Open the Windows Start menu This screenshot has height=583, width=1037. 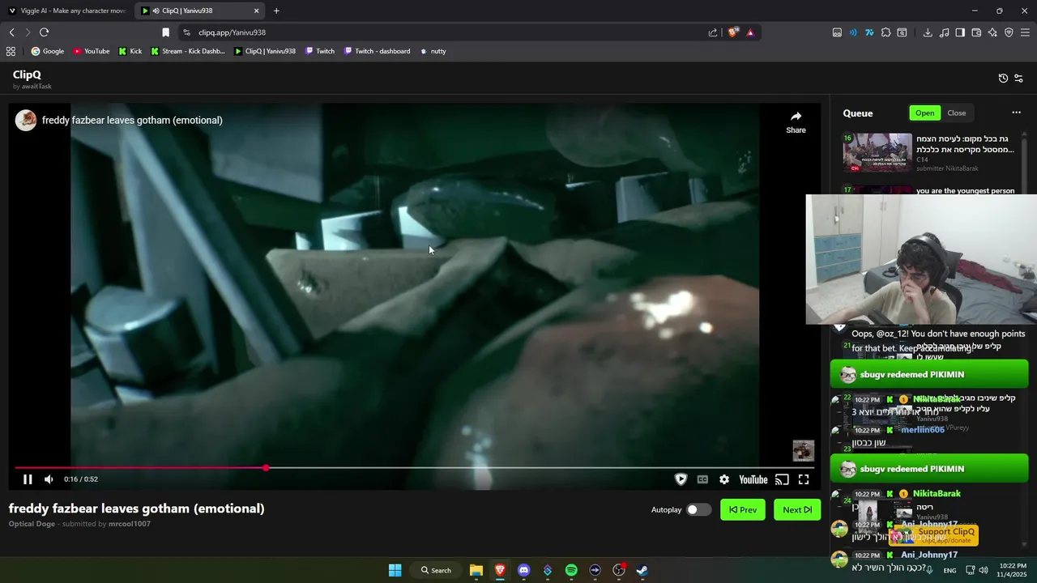pos(395,570)
